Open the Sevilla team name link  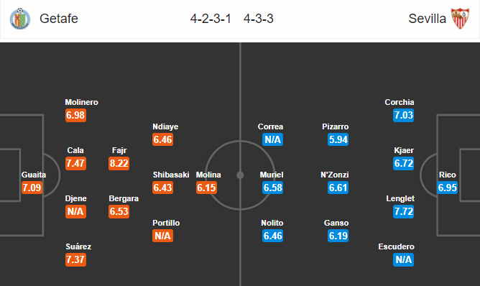click(427, 19)
